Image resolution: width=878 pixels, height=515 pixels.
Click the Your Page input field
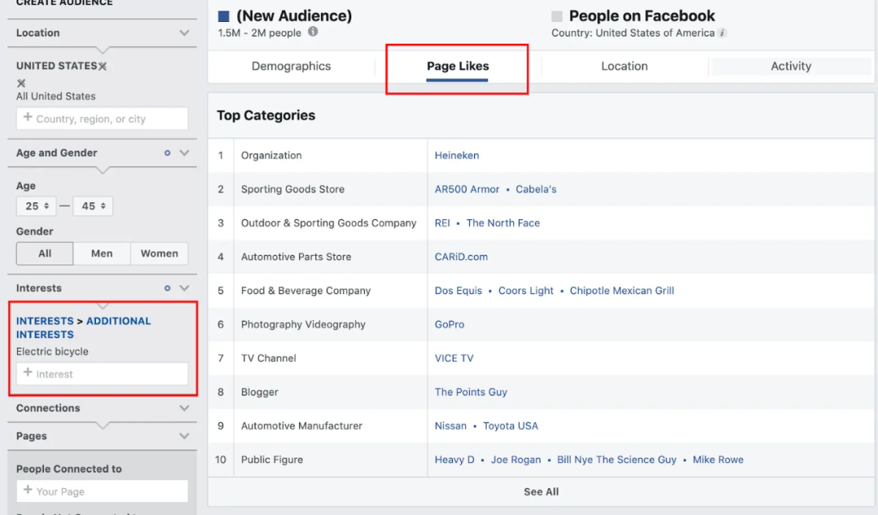(x=102, y=491)
